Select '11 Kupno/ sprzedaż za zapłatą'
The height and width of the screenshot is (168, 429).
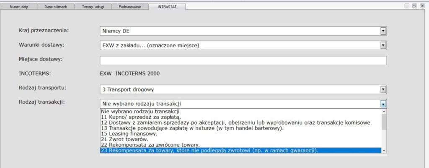point(240,117)
